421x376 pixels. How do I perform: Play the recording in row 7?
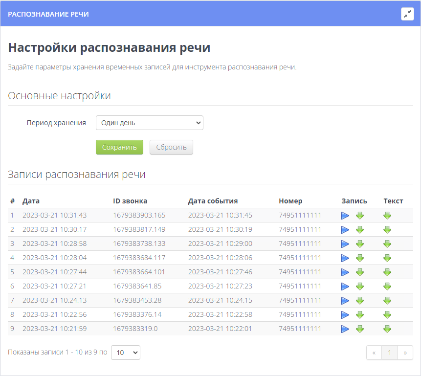[x=345, y=300]
